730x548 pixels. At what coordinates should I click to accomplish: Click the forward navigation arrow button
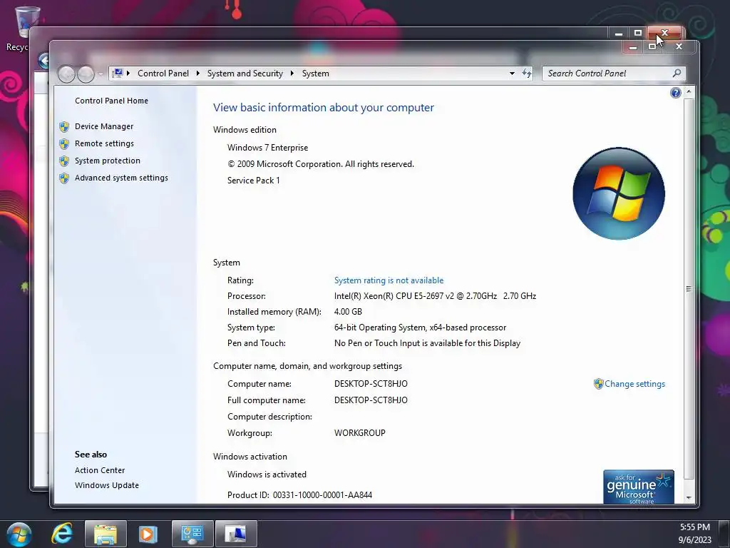[x=86, y=74]
